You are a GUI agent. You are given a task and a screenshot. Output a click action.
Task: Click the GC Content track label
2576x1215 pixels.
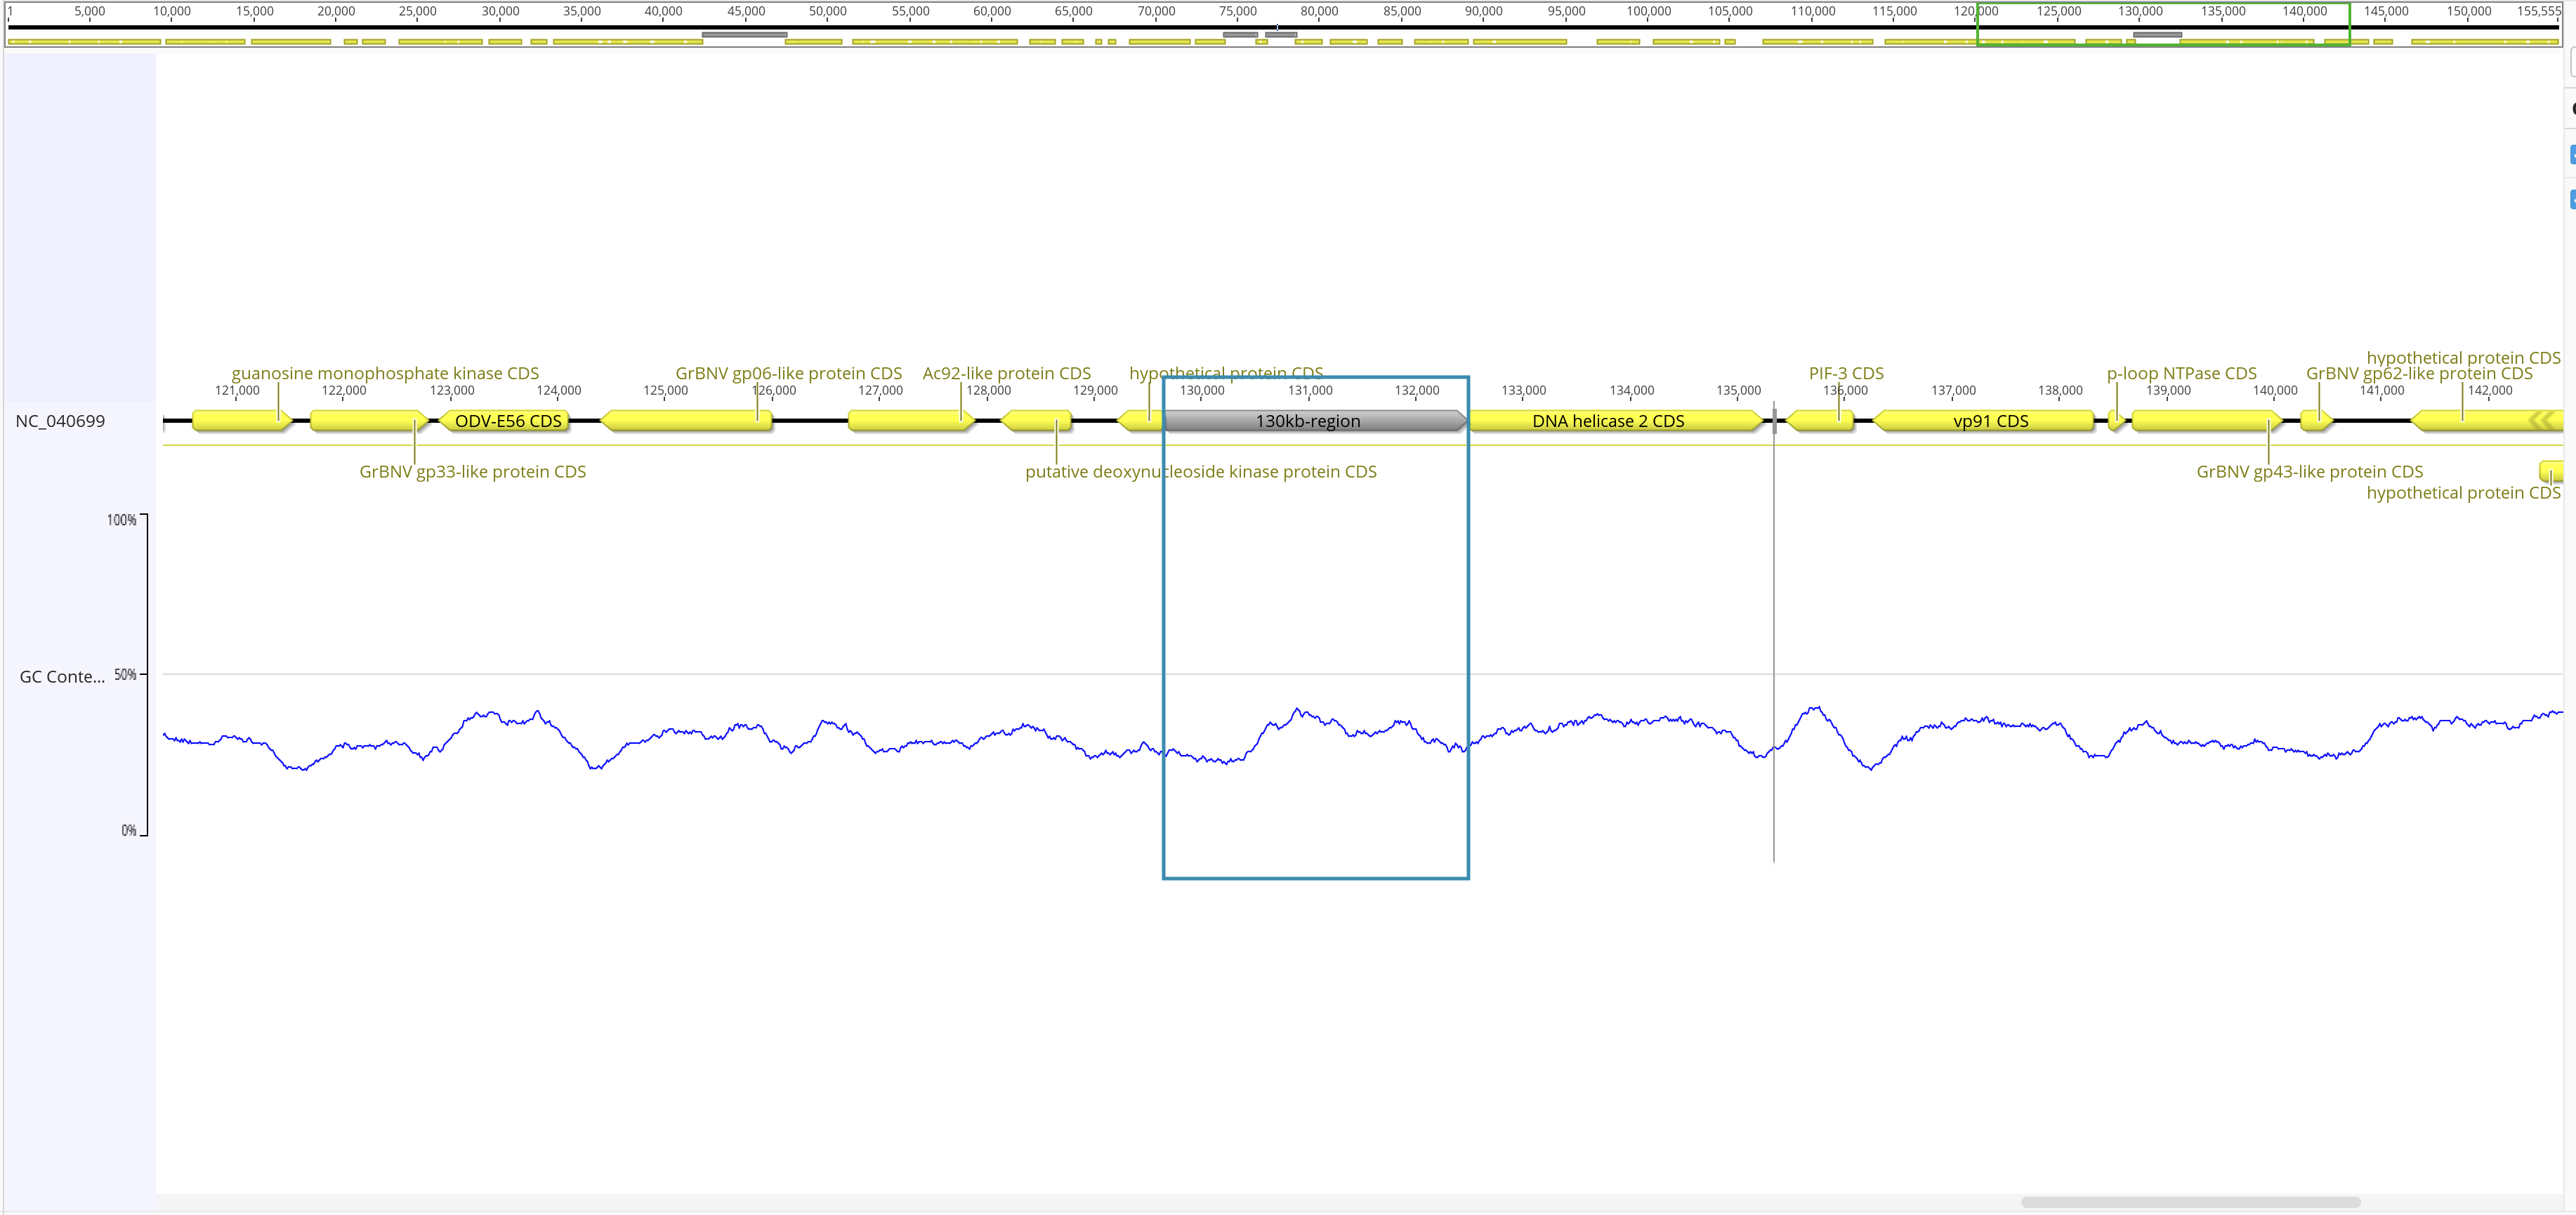[62, 677]
